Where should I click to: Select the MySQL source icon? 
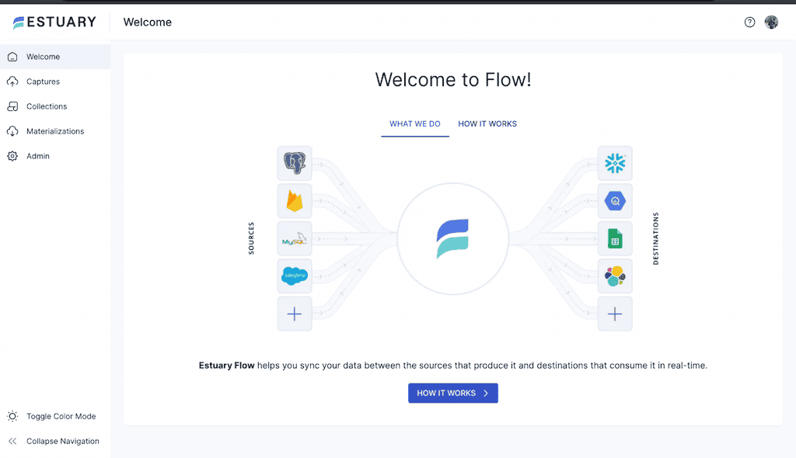point(295,238)
